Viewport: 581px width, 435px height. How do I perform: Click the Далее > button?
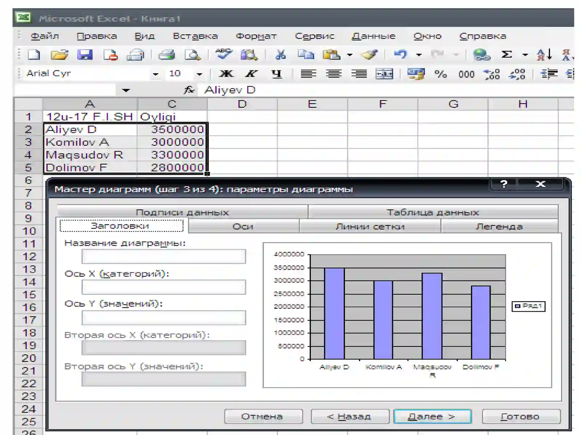[x=432, y=417]
